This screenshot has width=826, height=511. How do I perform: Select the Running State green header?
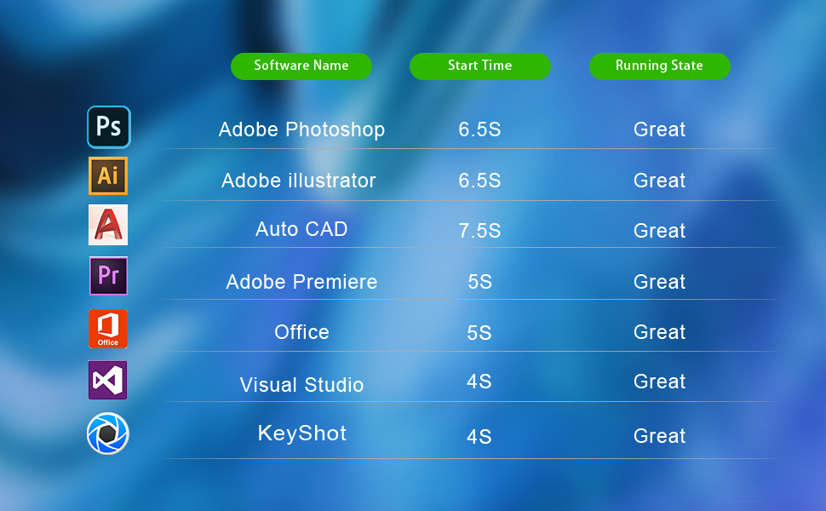660,66
